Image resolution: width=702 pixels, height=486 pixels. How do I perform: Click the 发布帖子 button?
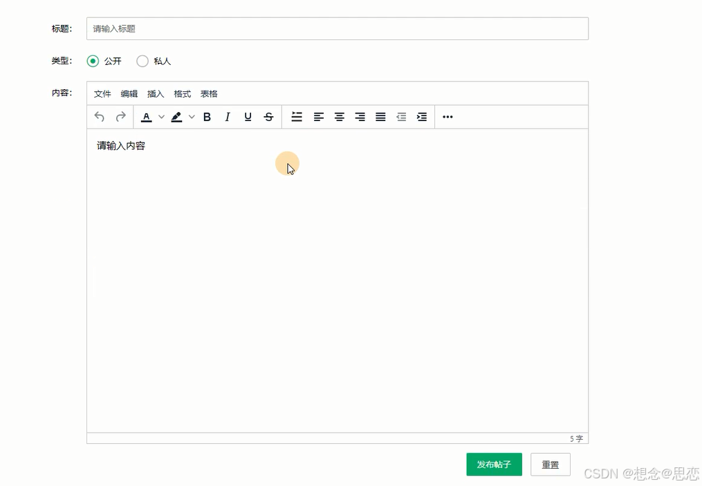(495, 465)
